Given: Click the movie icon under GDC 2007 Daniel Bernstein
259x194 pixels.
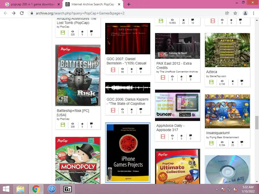Looking at the screenshot, I should (x=113, y=70).
